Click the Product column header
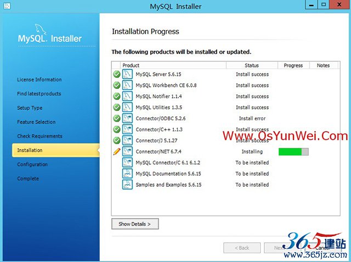 pyautogui.click(x=173, y=65)
